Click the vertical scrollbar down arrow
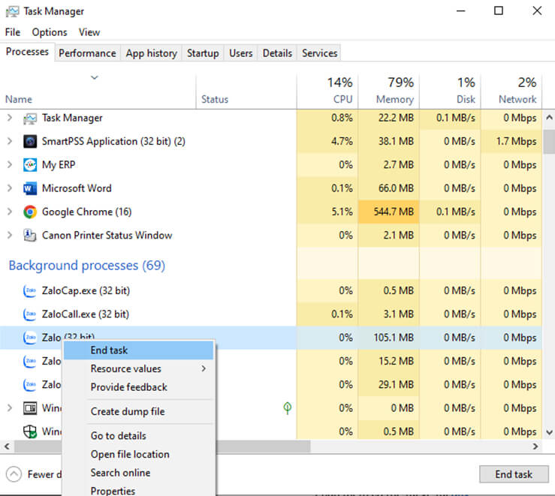The image size is (555, 496). (549, 432)
